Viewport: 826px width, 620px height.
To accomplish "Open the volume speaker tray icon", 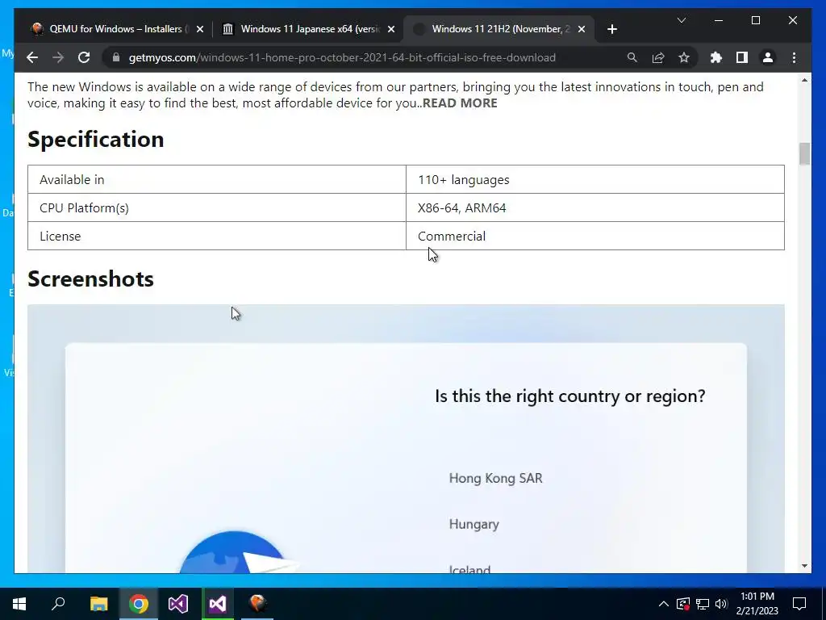I will click(x=720, y=604).
